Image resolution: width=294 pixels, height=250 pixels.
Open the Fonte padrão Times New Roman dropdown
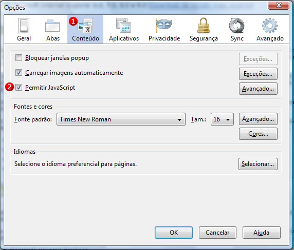point(121,119)
